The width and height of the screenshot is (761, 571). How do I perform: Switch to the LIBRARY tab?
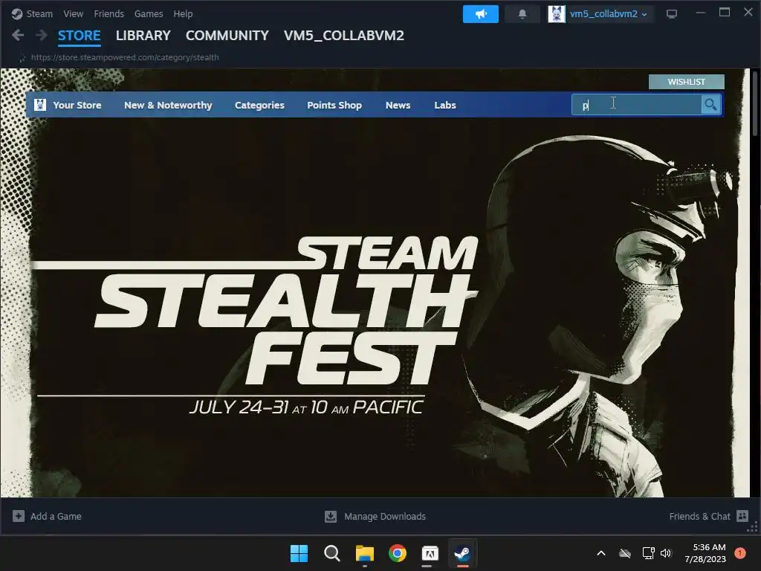pos(143,36)
